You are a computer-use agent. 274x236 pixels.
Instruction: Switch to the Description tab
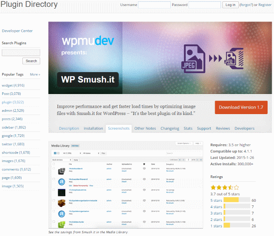click(69, 128)
